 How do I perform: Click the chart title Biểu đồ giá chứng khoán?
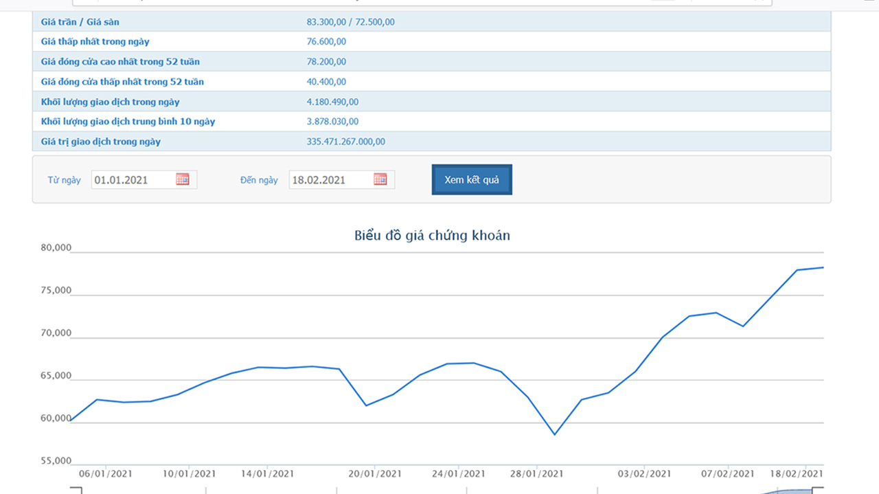click(x=432, y=236)
